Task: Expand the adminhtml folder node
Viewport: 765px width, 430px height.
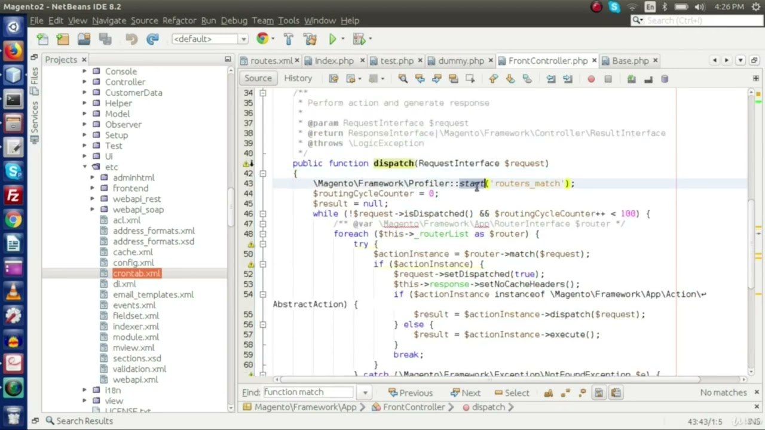Action: 93,177
